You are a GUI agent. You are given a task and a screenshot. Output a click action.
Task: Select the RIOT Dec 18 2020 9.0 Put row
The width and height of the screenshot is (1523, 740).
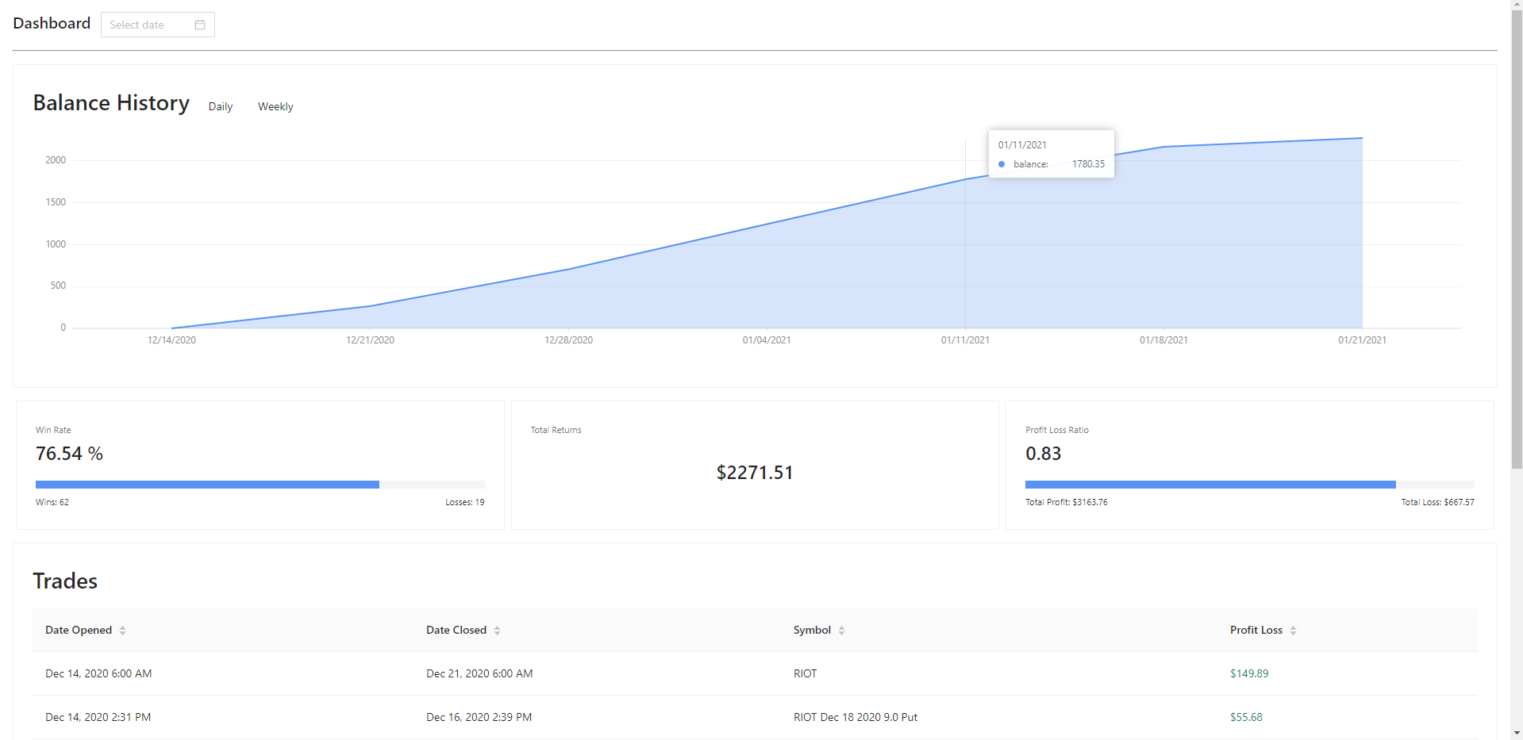click(754, 717)
